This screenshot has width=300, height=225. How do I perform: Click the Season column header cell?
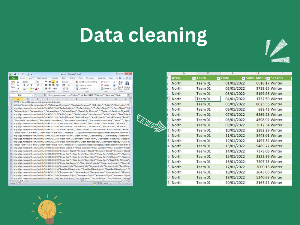(281, 78)
